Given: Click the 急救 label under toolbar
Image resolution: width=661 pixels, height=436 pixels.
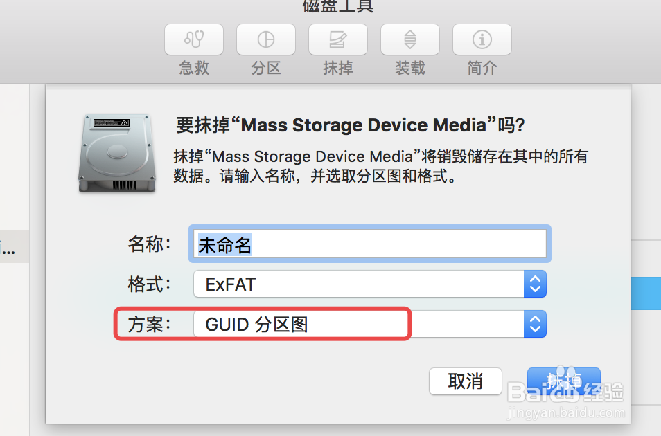Looking at the screenshot, I should [x=194, y=68].
